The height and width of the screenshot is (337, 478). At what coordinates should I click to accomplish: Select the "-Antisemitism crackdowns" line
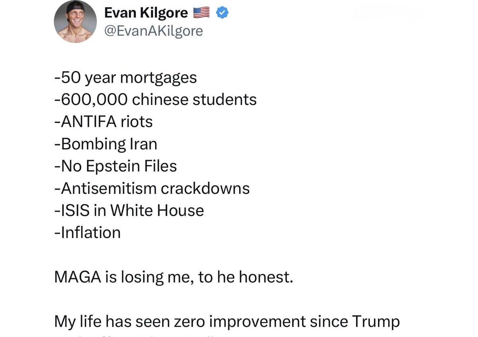[152, 189]
